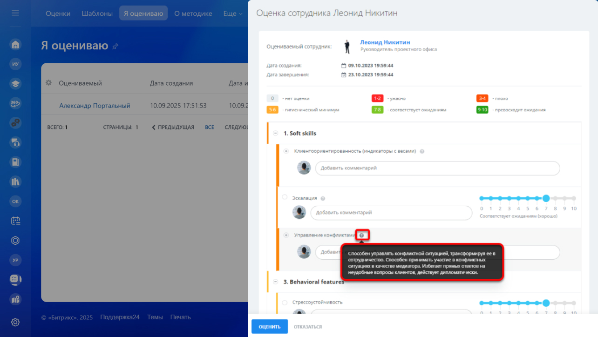The width and height of the screenshot is (598, 337).
Task: Open the О методике tab
Action: (x=193, y=13)
